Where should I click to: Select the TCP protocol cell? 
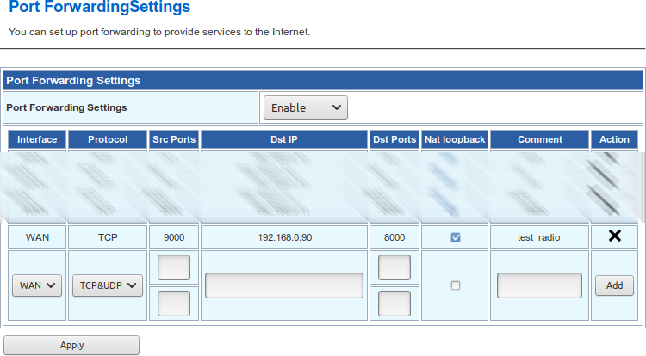tap(108, 237)
